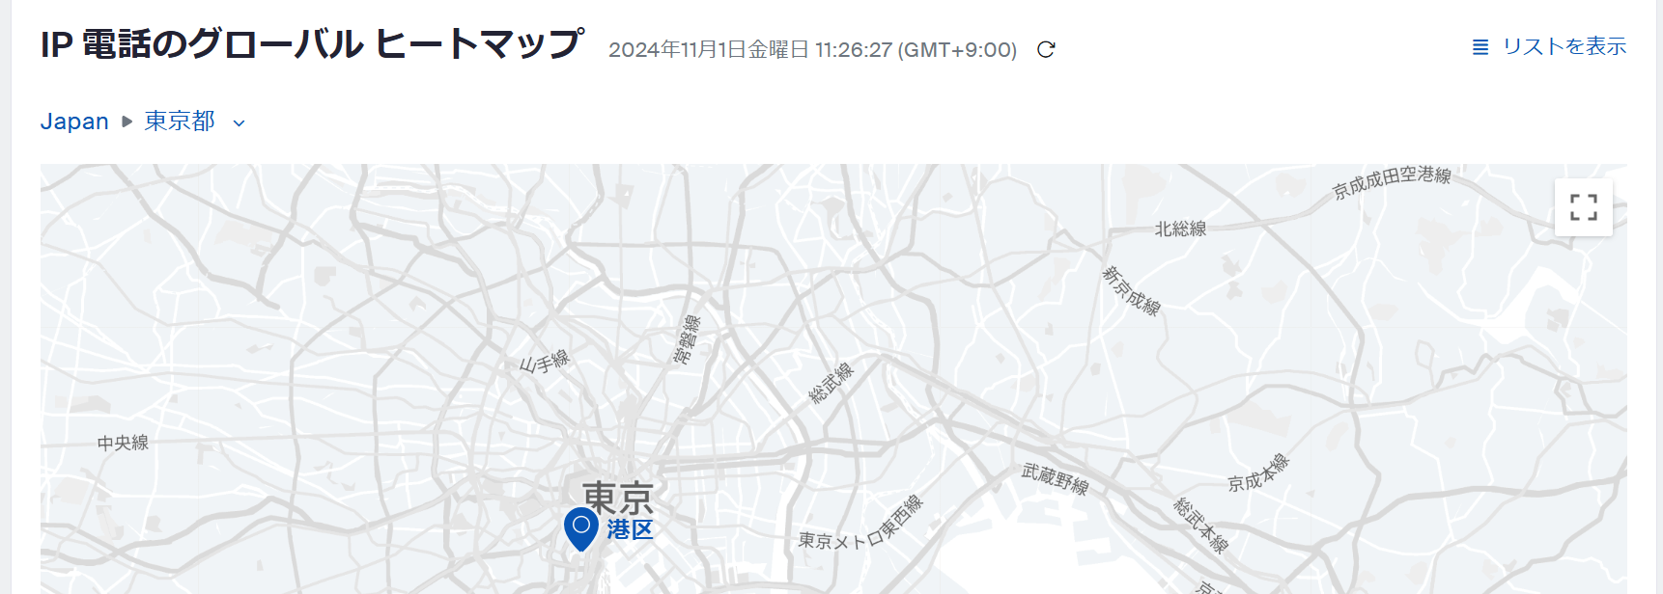Click the 京成成田空港線 label on map
This screenshot has width=1663, height=594.
point(1392,181)
